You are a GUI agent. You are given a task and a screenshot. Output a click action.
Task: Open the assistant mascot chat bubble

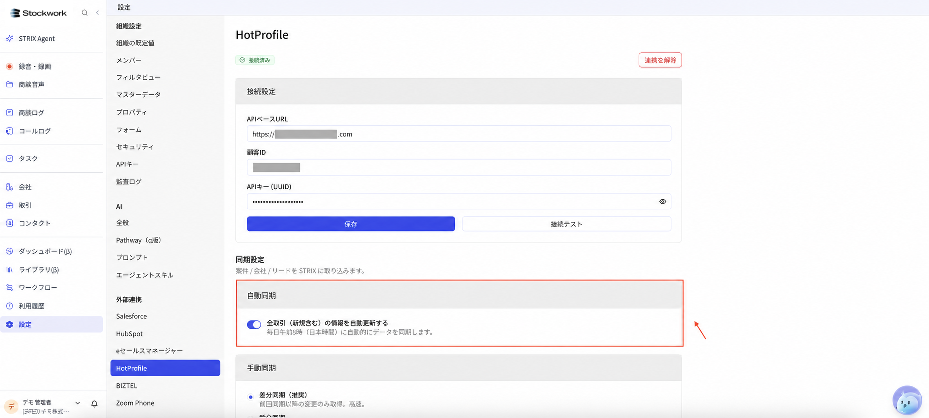click(x=907, y=400)
